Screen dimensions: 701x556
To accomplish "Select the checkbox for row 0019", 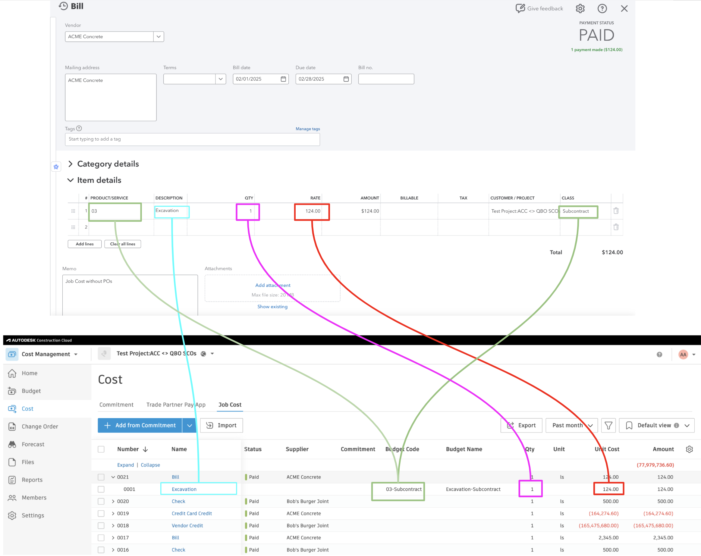I will point(101,514).
